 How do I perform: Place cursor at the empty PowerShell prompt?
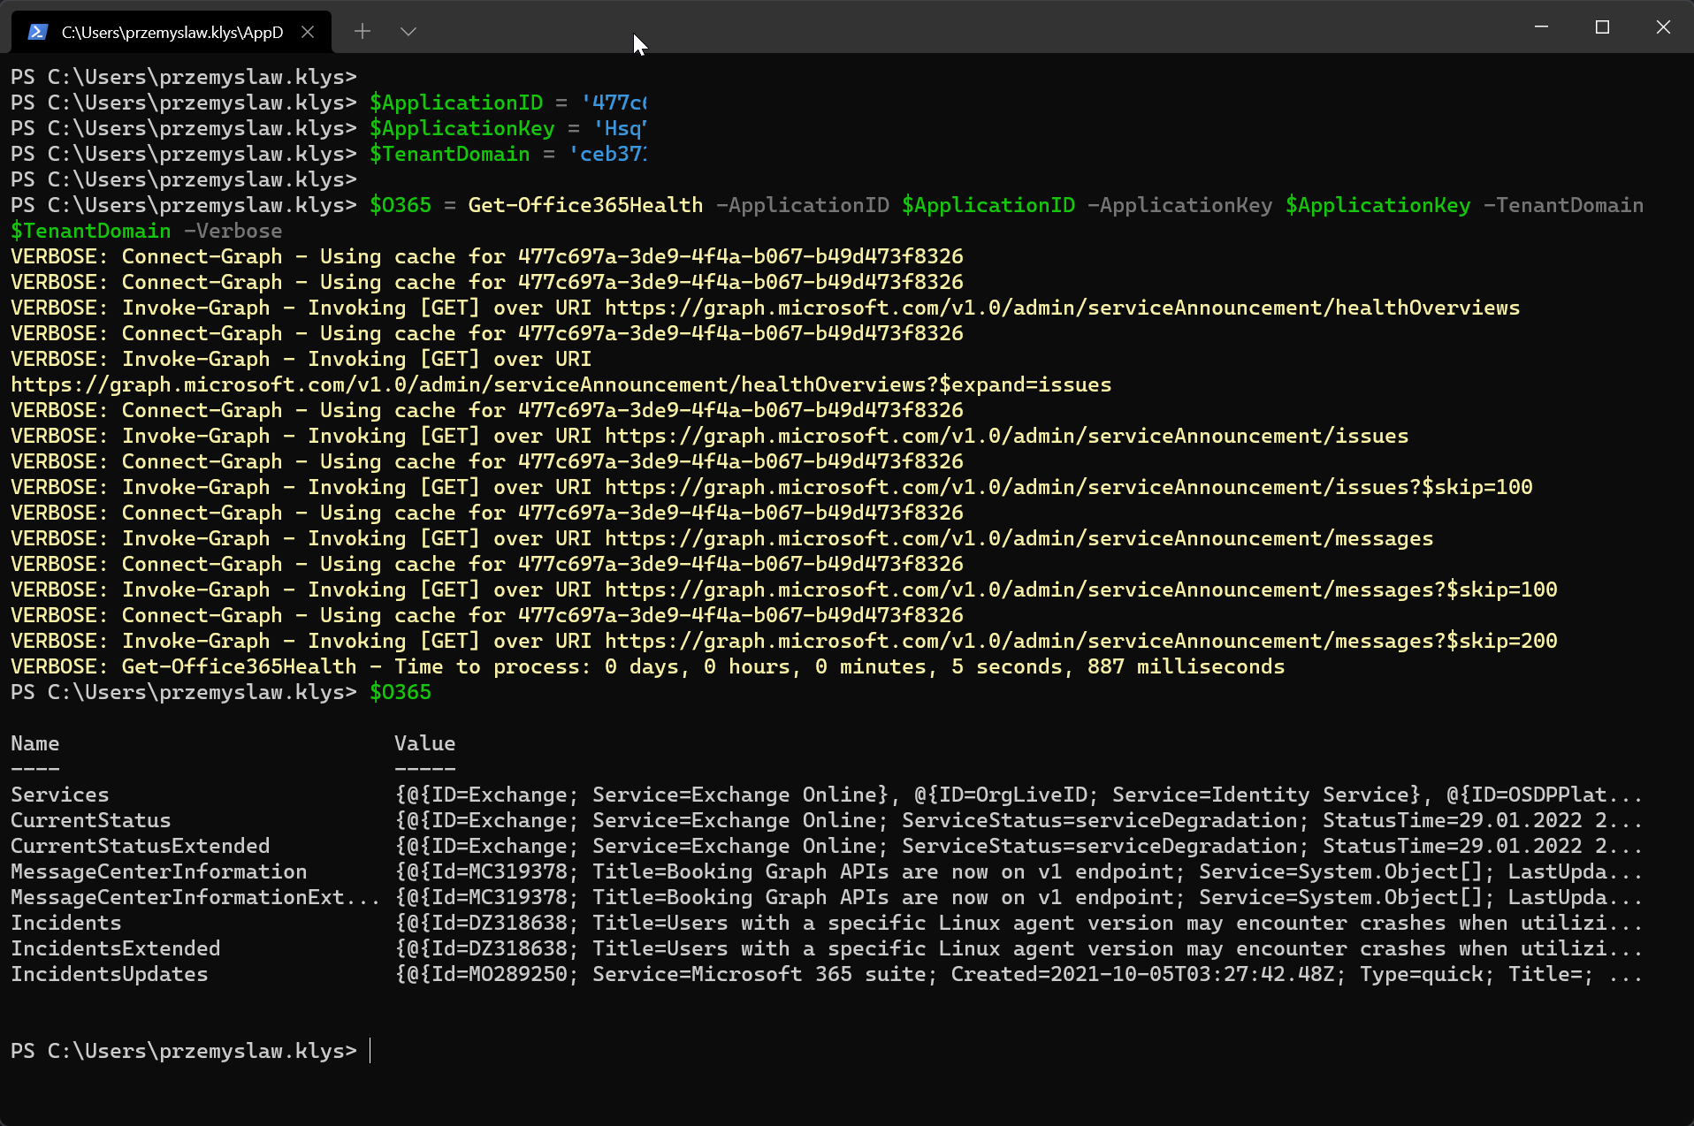tap(371, 1051)
